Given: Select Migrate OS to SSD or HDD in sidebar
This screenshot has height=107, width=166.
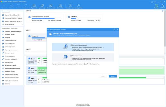Looking at the screenshot, I should click(x=12, y=15).
